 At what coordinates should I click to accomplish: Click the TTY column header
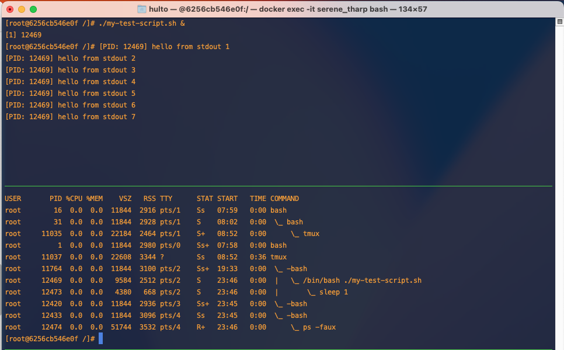click(166, 199)
